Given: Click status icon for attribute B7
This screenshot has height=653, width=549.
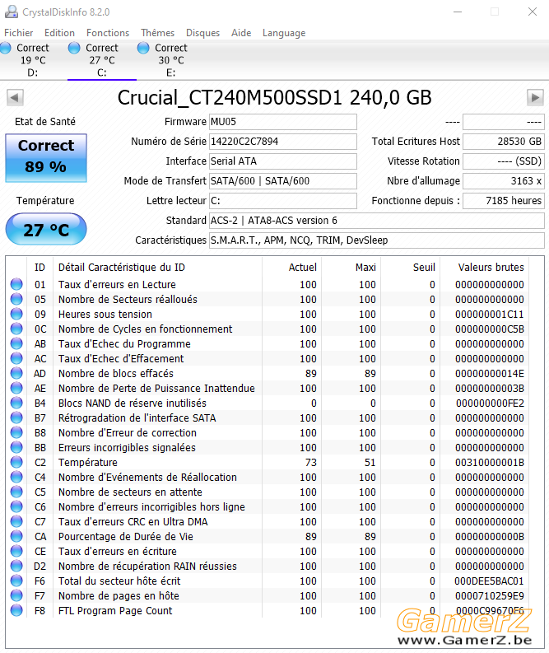Looking at the screenshot, I should [x=16, y=417].
